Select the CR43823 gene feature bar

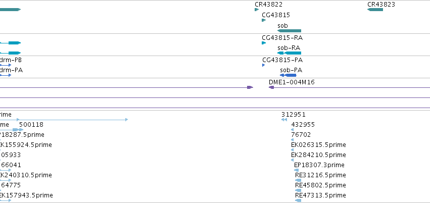point(375,10)
